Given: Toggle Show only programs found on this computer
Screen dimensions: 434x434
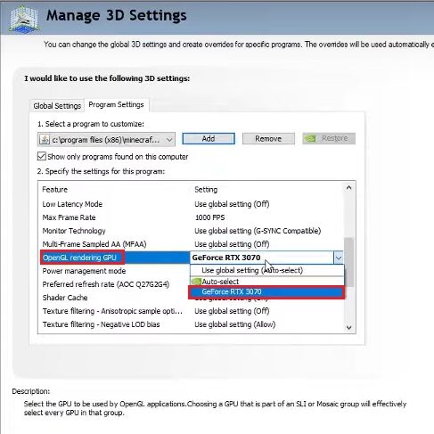Looking at the screenshot, I should (x=42, y=156).
